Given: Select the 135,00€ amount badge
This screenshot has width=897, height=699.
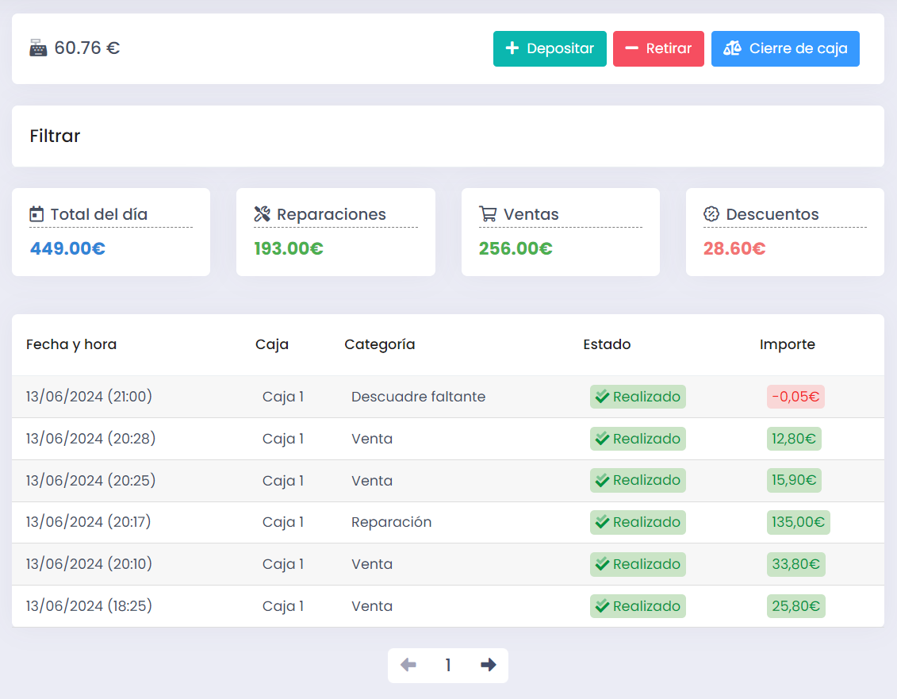Looking at the screenshot, I should point(798,522).
